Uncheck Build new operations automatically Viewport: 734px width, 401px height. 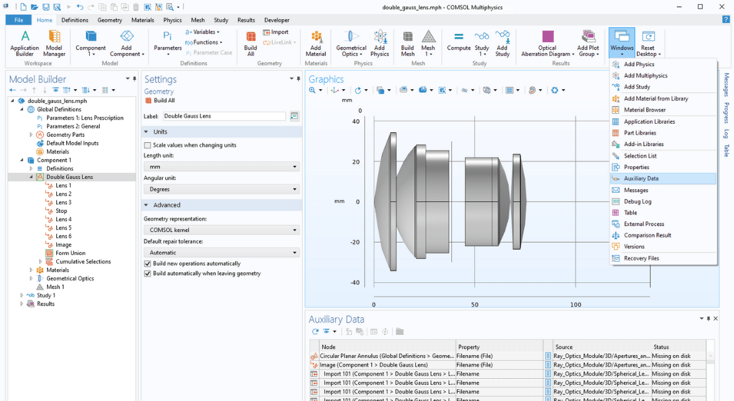(x=147, y=264)
